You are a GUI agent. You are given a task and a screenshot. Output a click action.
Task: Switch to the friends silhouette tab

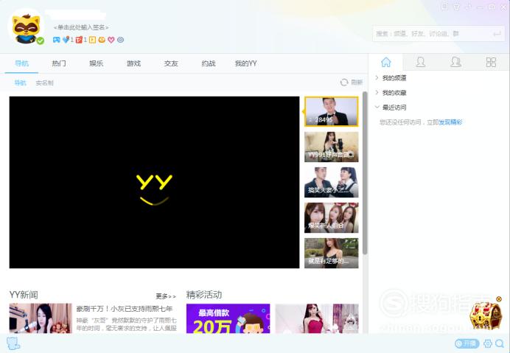coord(421,62)
